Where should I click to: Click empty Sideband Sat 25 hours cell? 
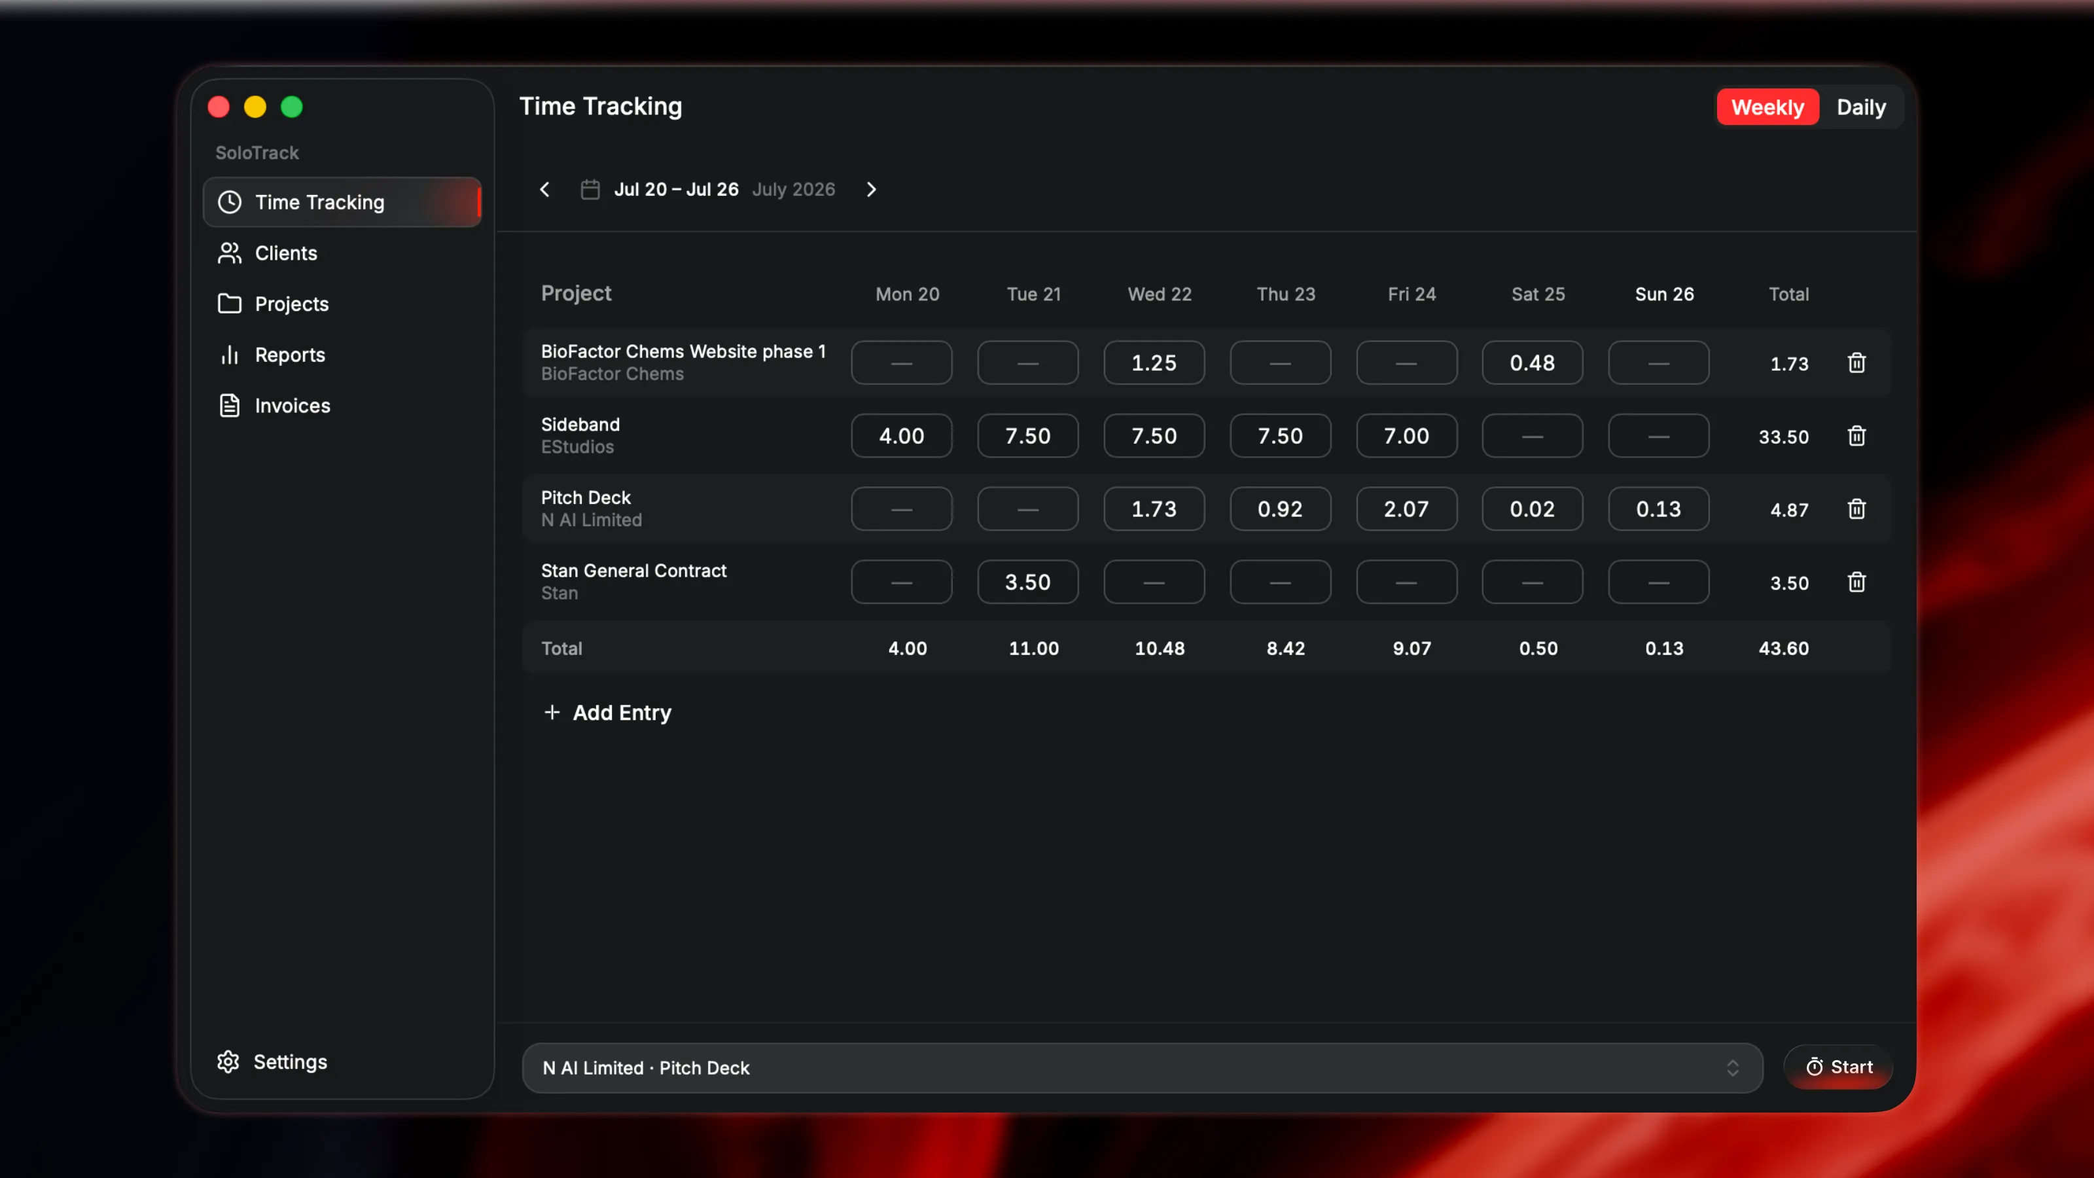(1531, 436)
